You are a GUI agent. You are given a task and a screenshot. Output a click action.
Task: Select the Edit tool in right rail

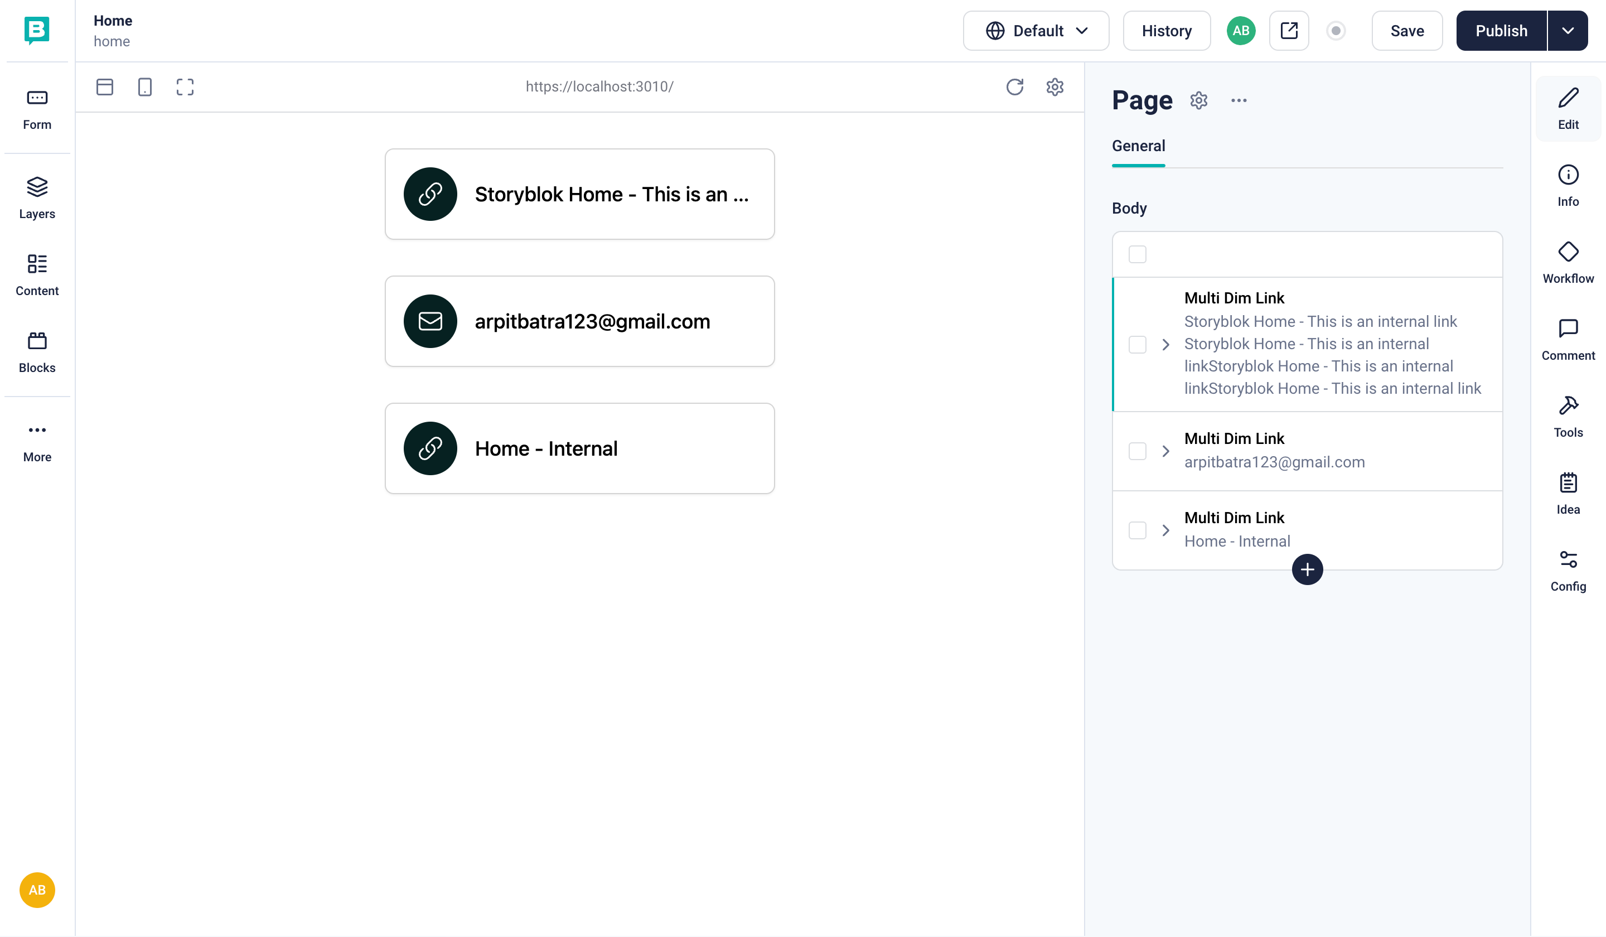pos(1568,110)
